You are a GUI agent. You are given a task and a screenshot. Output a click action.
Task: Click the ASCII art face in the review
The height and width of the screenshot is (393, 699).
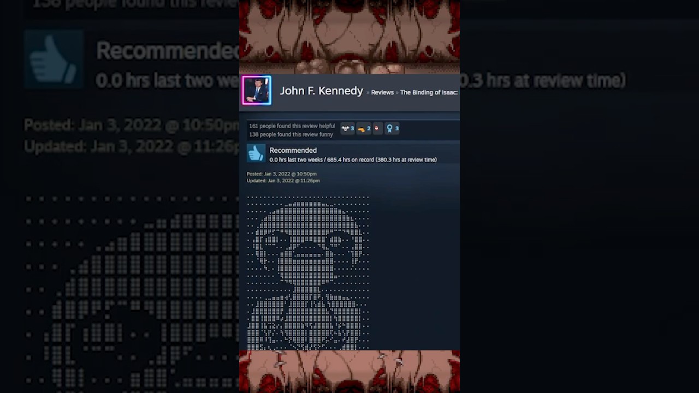point(308,272)
